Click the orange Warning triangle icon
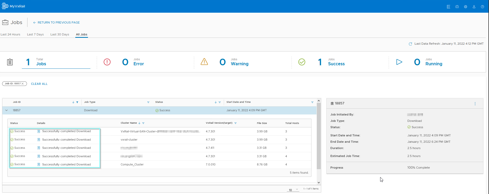This screenshot has height=194, width=489. (204, 62)
